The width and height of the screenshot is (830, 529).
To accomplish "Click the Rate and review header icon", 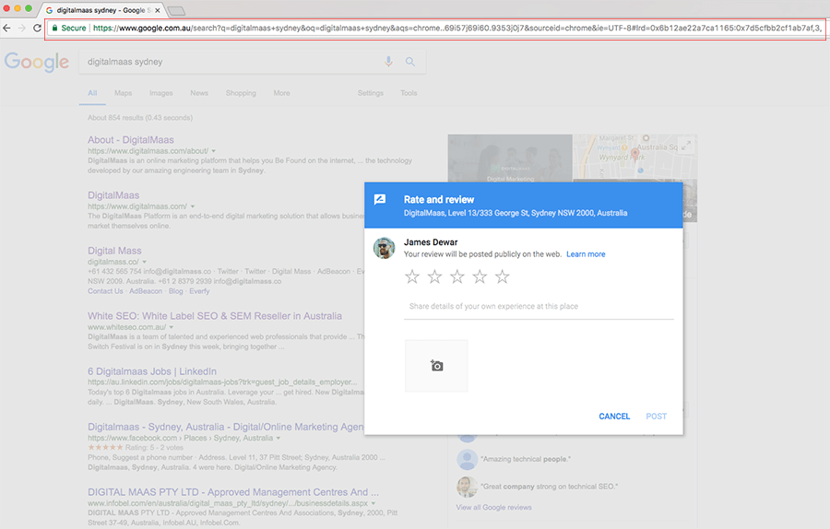I will click(380, 199).
